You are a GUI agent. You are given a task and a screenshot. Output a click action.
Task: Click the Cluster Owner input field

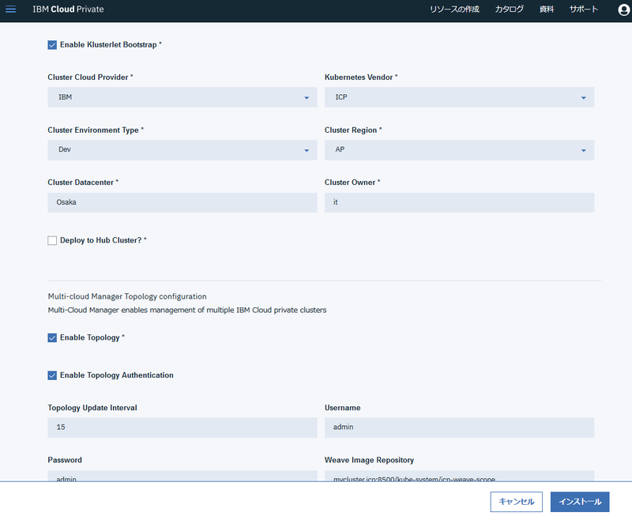pyautogui.click(x=459, y=202)
